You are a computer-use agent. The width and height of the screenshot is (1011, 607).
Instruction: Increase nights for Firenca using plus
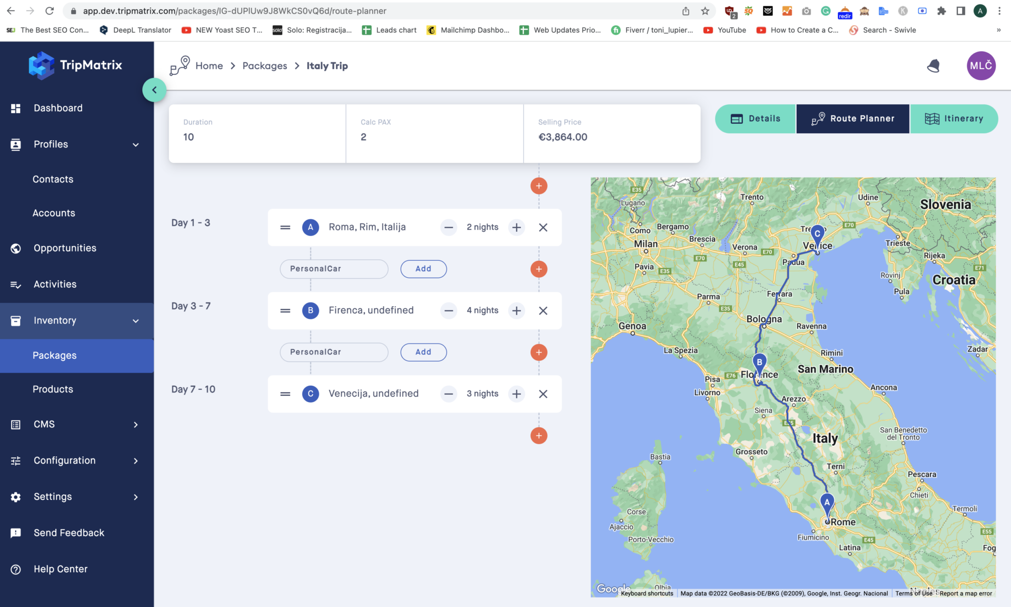coord(517,310)
